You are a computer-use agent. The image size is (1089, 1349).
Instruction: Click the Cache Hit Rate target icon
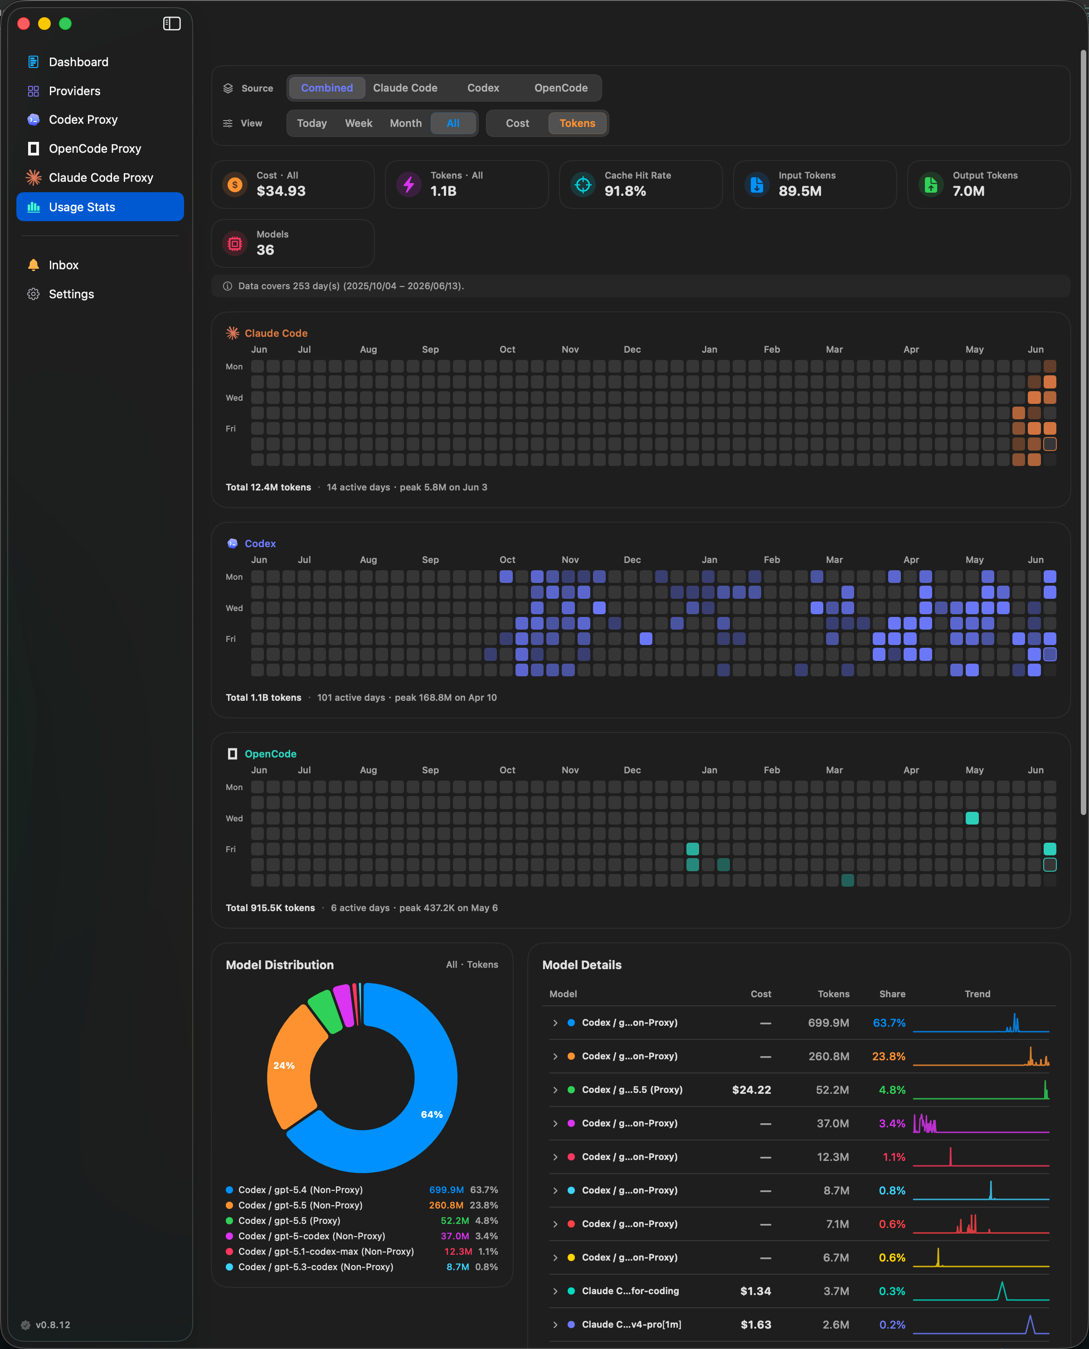pos(583,184)
